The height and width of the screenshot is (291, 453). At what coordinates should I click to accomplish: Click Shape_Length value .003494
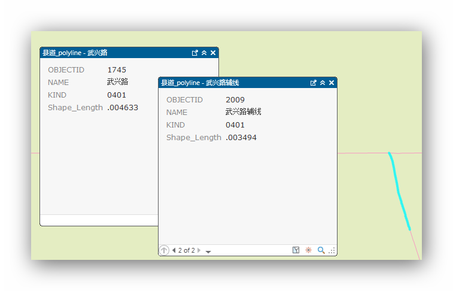click(241, 138)
